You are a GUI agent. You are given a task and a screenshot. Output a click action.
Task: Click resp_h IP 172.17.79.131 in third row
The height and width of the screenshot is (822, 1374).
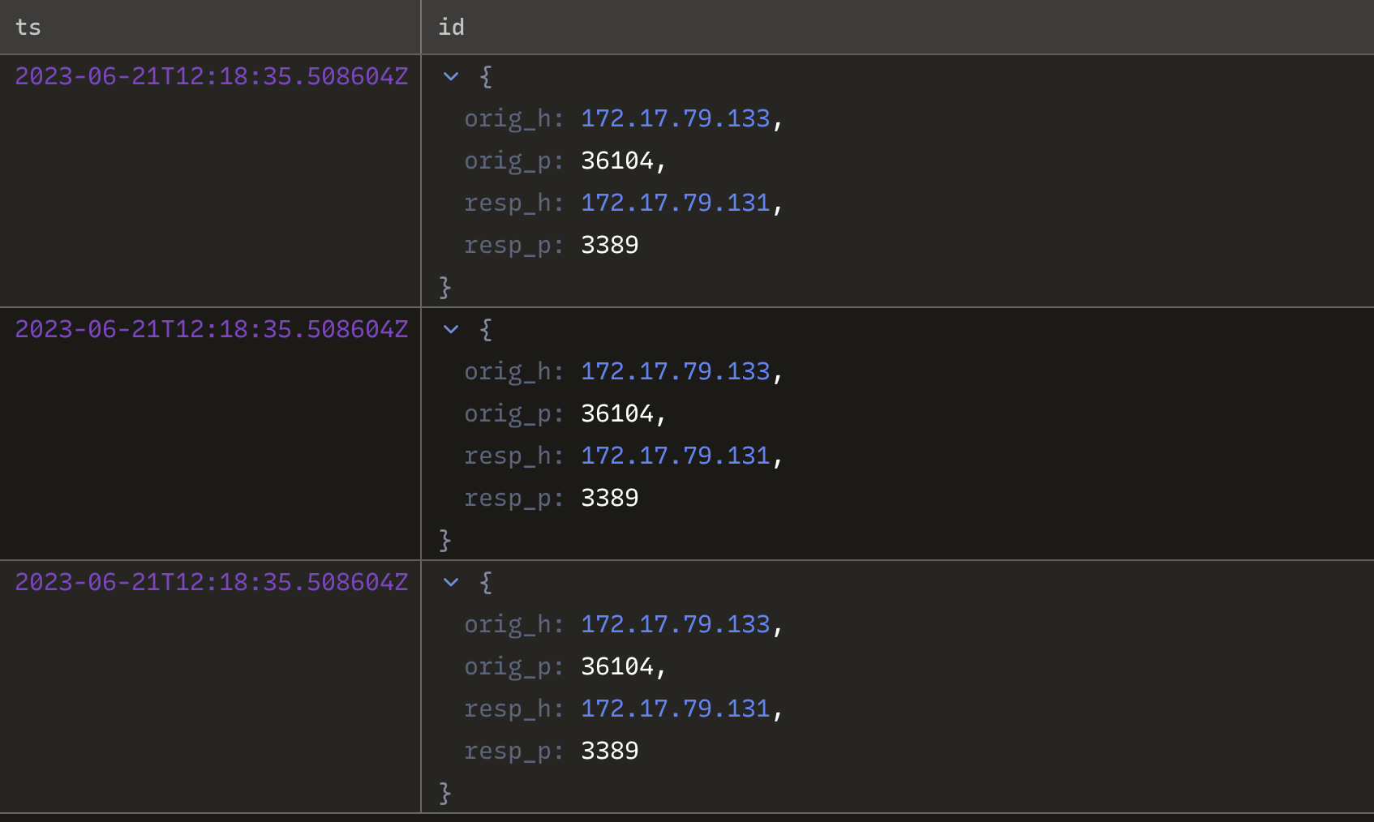tap(675, 709)
